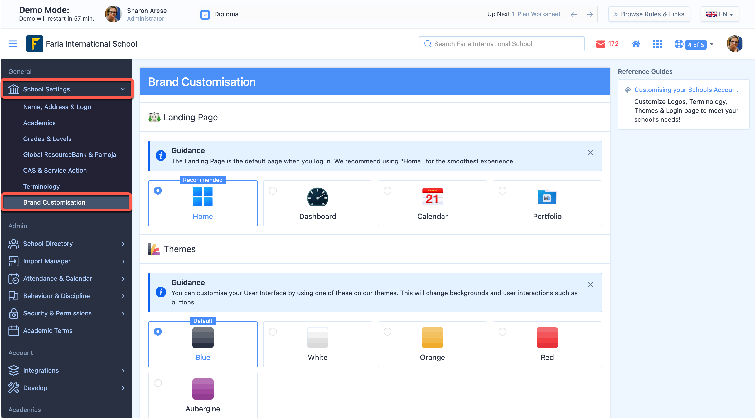This screenshot has width=755, height=418.
Task: Pick the Orange theme colour swatch
Action: [432, 338]
